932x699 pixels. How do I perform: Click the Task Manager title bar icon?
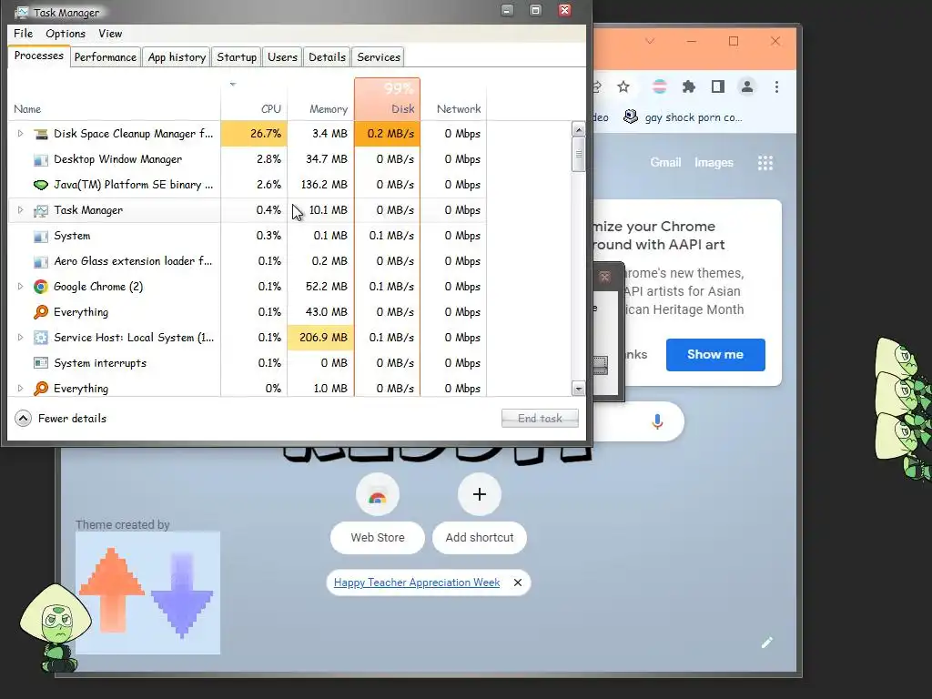coord(22,12)
